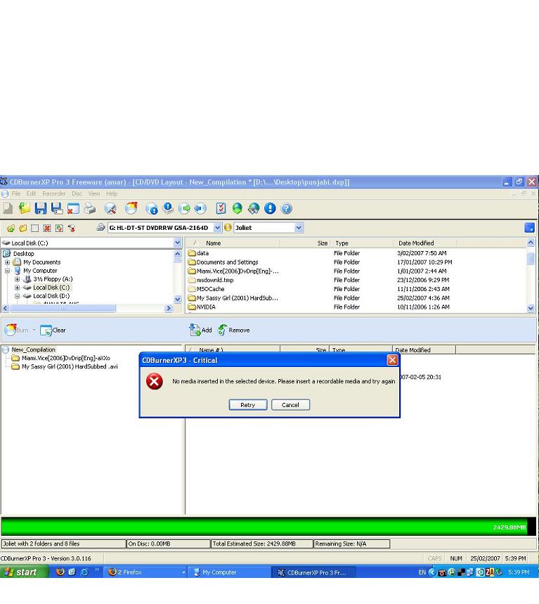The width and height of the screenshot is (539, 604).
Task: Click the Windows start button
Action: 24,572
